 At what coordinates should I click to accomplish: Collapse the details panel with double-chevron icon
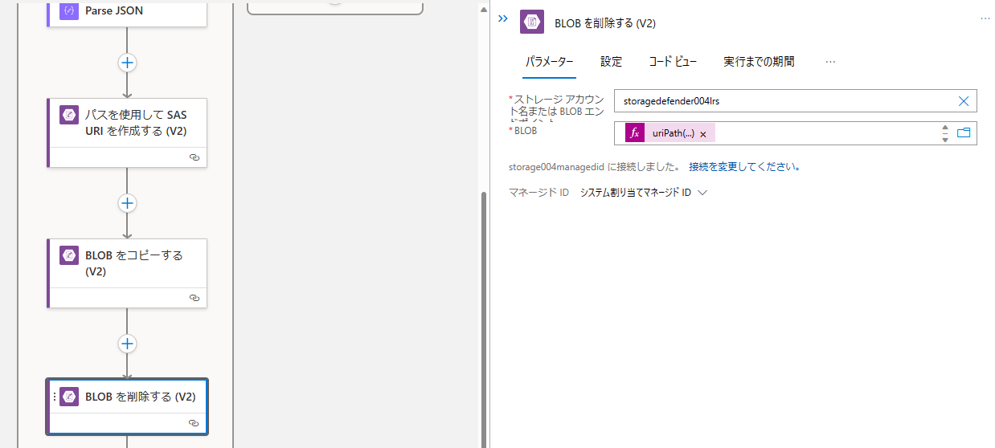point(503,18)
